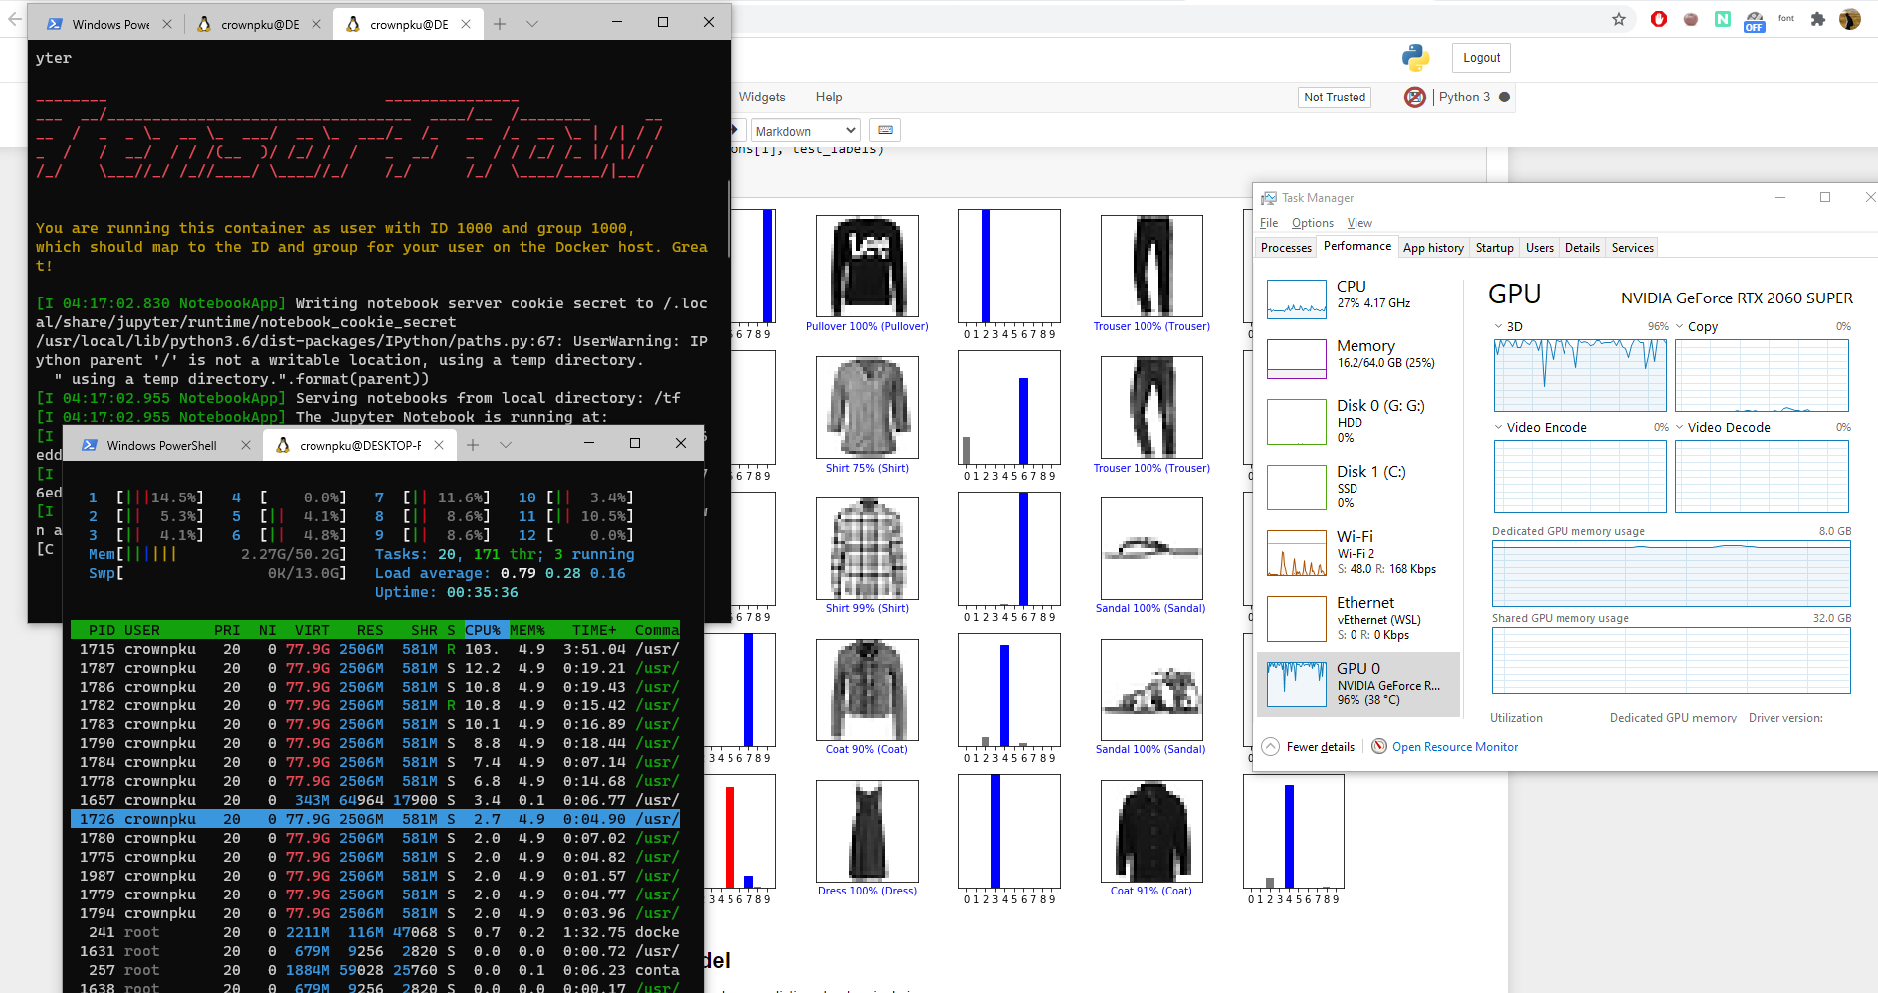The width and height of the screenshot is (1878, 993).
Task: Open the Jupyter command palette keyboard icon
Action: [x=885, y=130]
